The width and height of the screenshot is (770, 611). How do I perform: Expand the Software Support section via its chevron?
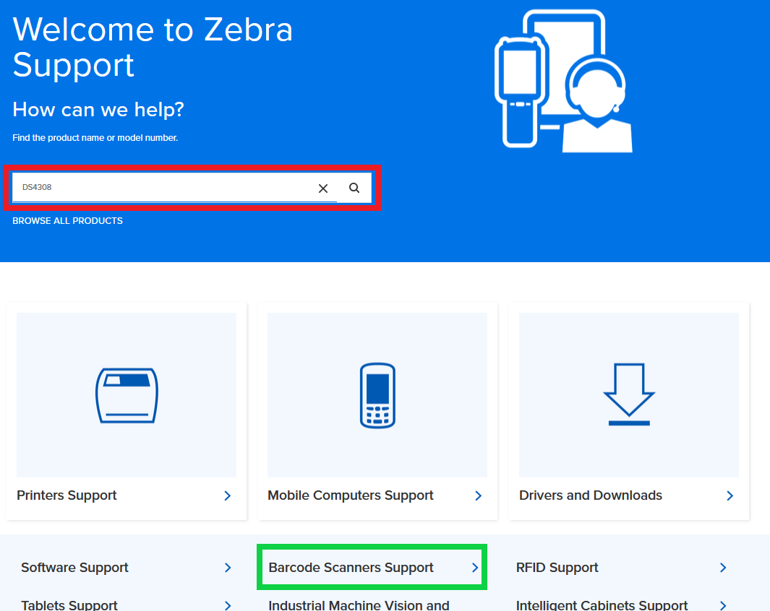coord(228,568)
